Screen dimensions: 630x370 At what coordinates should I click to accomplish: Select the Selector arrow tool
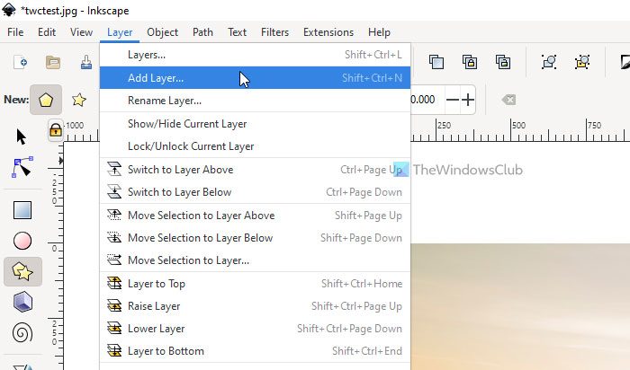coord(22,137)
